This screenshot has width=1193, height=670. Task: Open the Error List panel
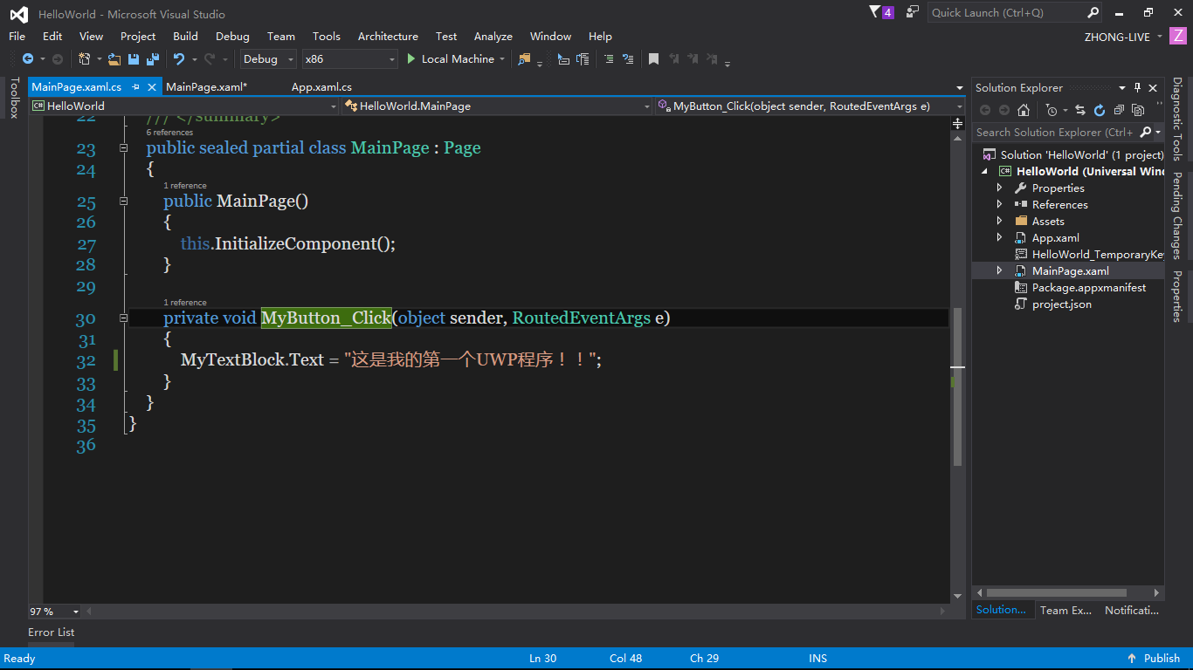[x=52, y=632]
